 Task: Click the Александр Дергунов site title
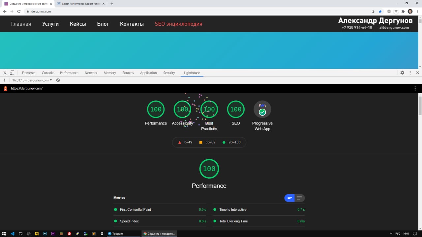pos(375,20)
